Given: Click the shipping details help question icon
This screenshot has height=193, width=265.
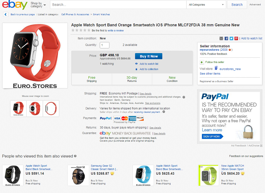Looking at the screenshot, I should [184, 97].
